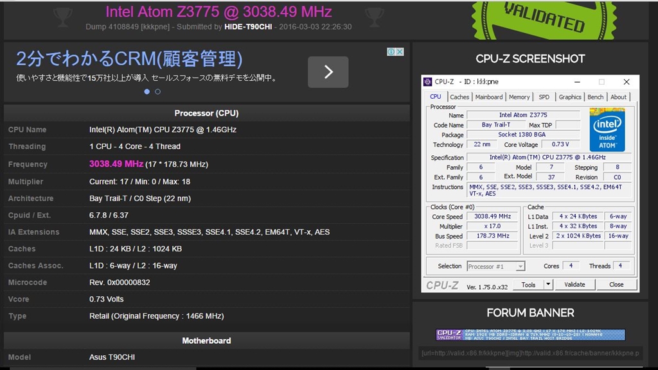Click the Processor (CPU) section header

point(206,114)
